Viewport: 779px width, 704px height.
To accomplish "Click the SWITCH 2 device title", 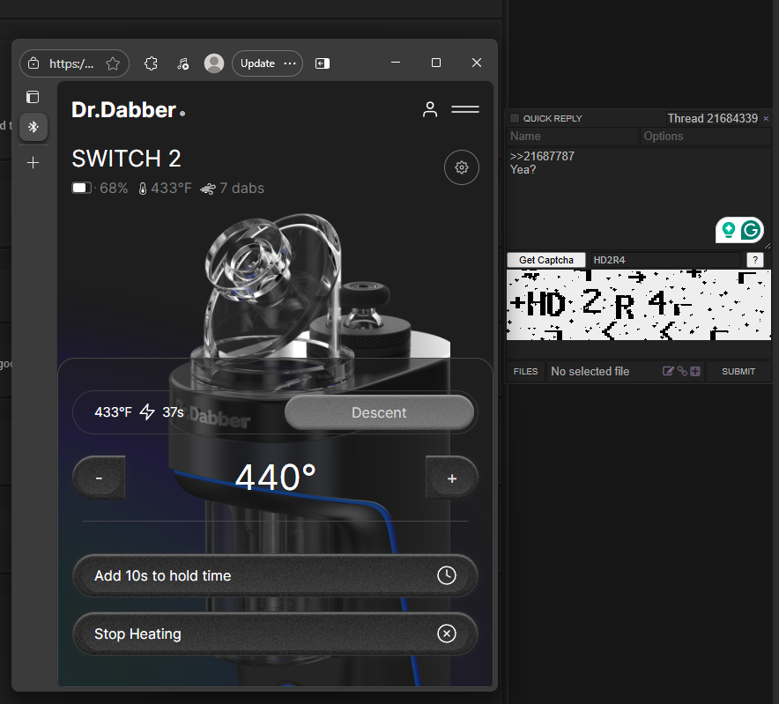I will 126,159.
